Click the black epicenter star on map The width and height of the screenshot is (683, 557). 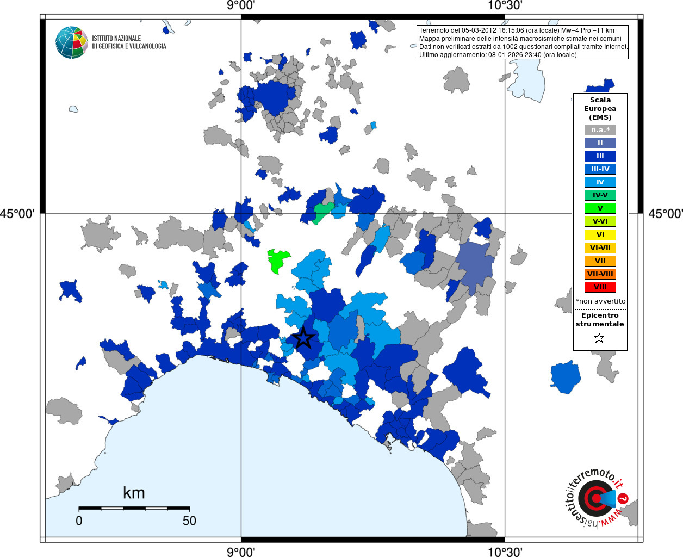point(303,338)
